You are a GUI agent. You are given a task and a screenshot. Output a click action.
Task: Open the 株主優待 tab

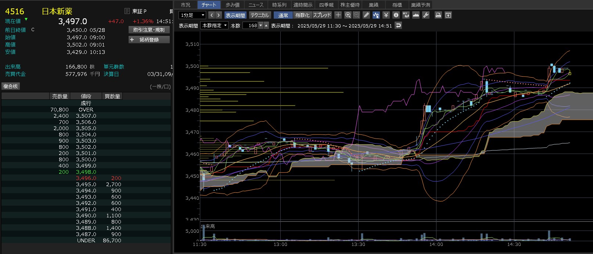coord(350,5)
